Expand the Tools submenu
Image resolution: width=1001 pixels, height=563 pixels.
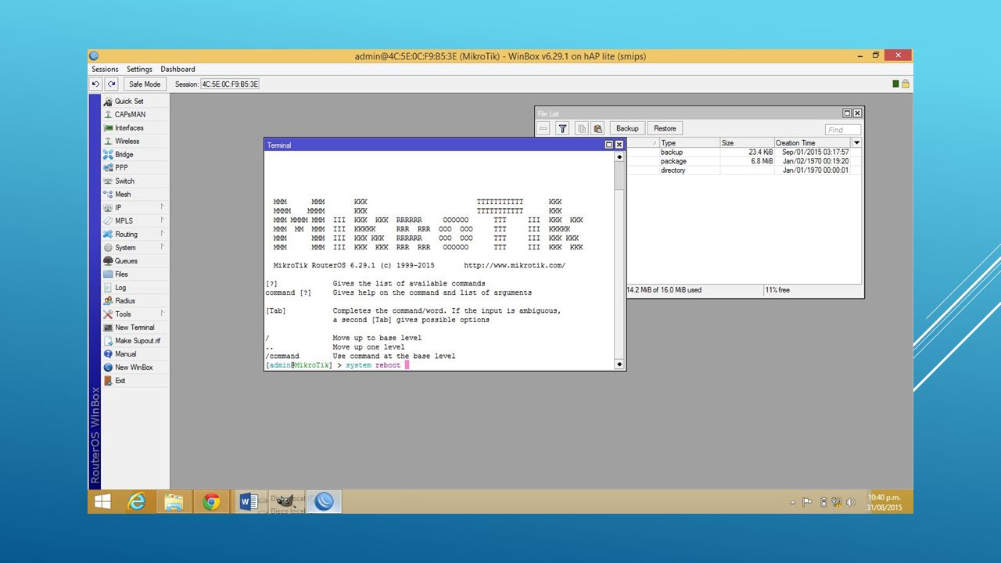(135, 314)
